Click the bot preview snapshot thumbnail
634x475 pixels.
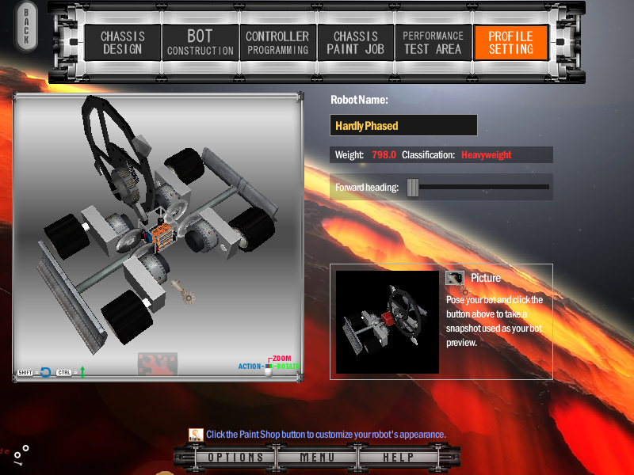(388, 322)
